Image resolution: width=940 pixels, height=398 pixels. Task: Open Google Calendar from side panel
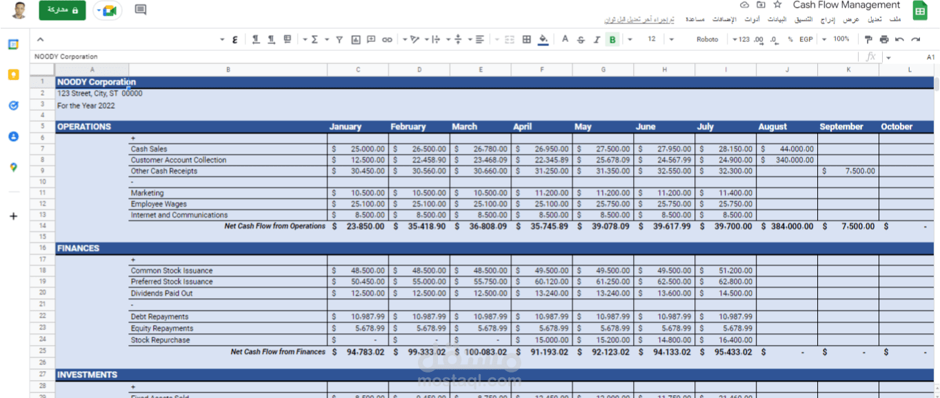click(13, 44)
